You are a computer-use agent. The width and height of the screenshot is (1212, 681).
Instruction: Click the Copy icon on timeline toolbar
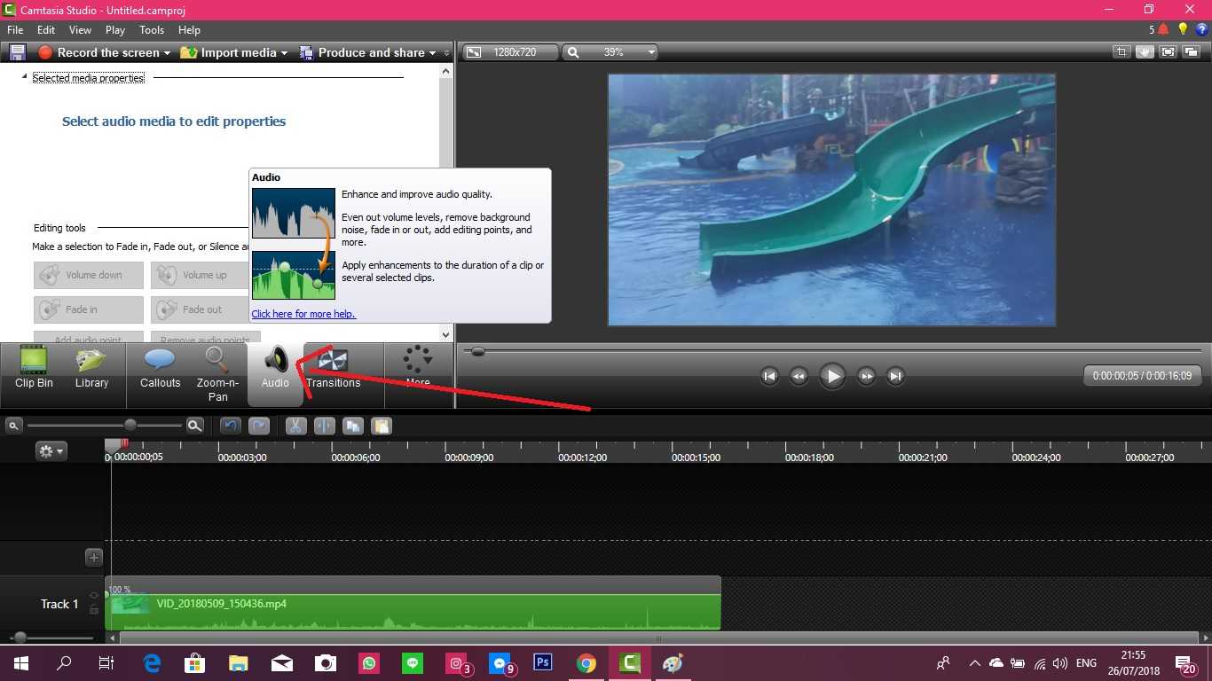353,426
